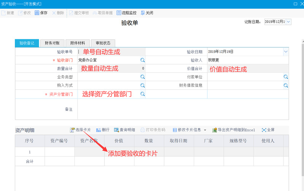Switch to the 附件材料 tab
The width and height of the screenshot is (304, 191).
[78, 43]
